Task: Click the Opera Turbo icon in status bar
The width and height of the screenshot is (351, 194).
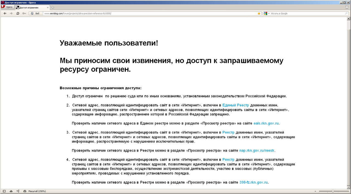Action: [25, 191]
